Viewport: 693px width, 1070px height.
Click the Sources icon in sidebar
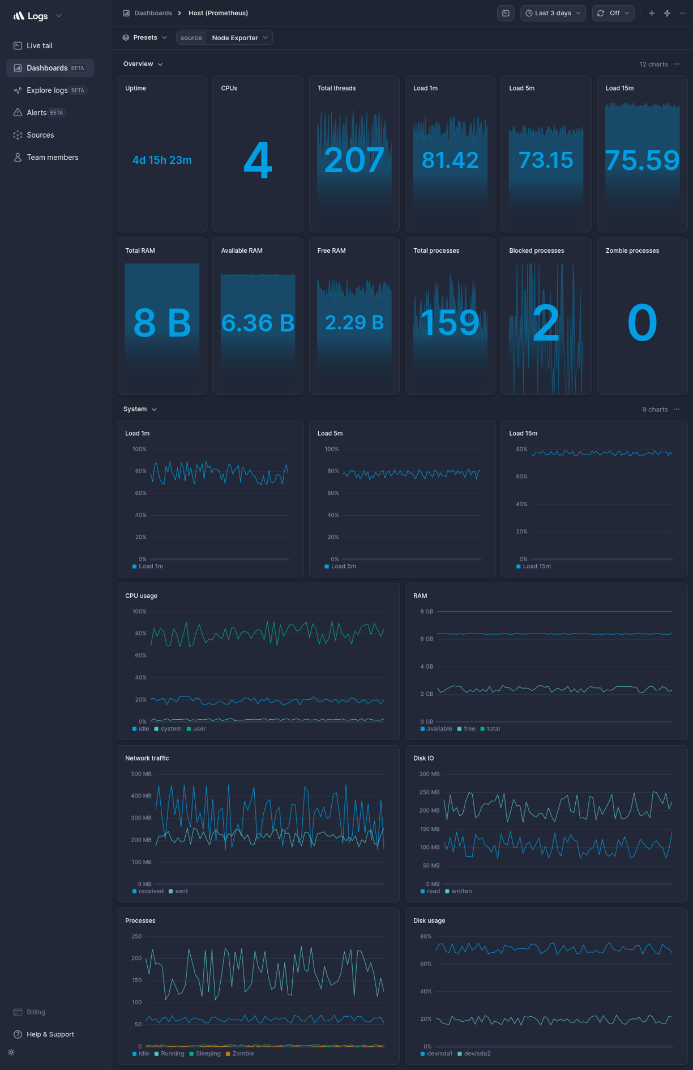point(18,135)
